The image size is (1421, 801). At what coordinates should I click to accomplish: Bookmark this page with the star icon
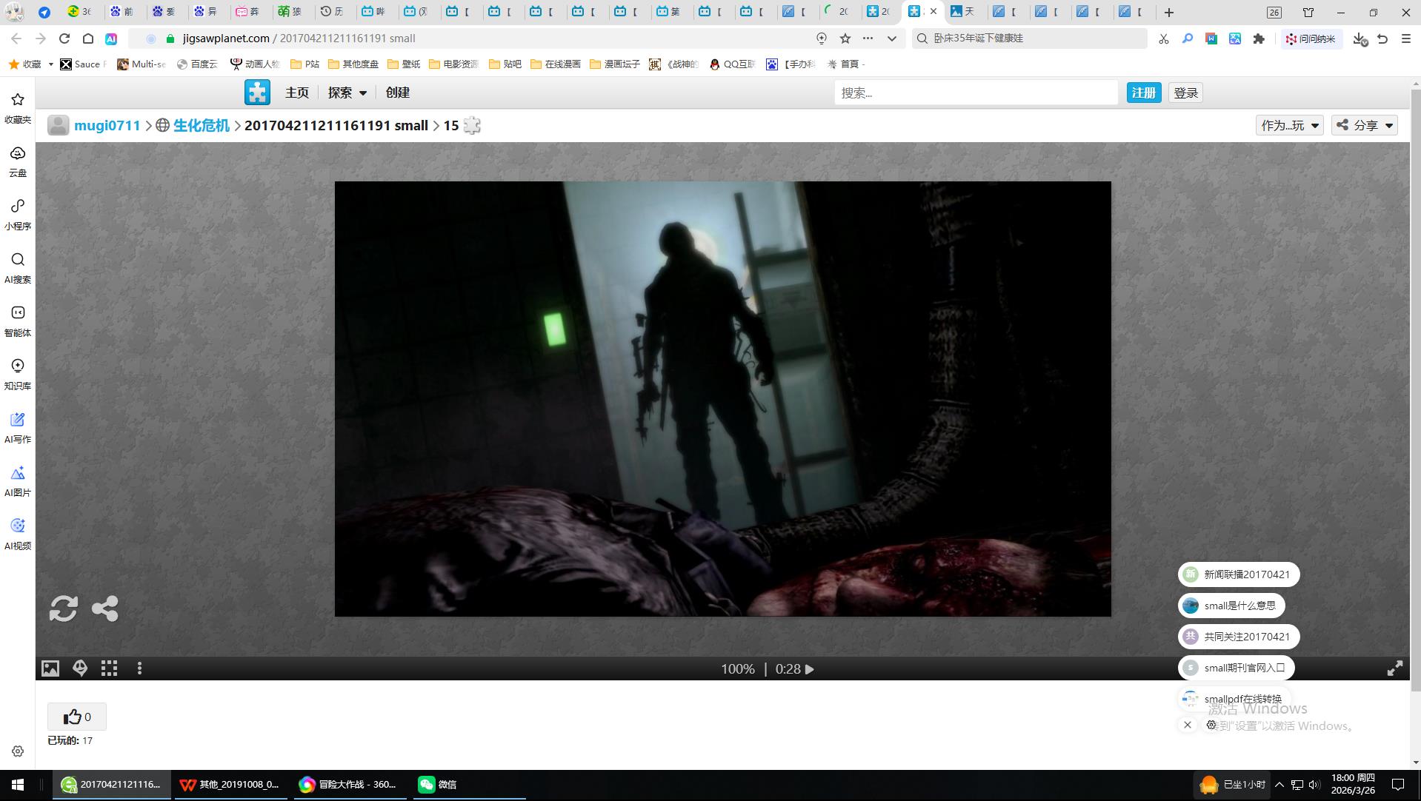845,38
